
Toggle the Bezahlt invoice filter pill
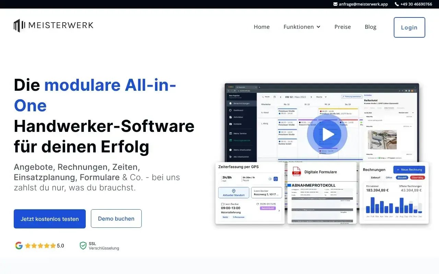click(402, 177)
